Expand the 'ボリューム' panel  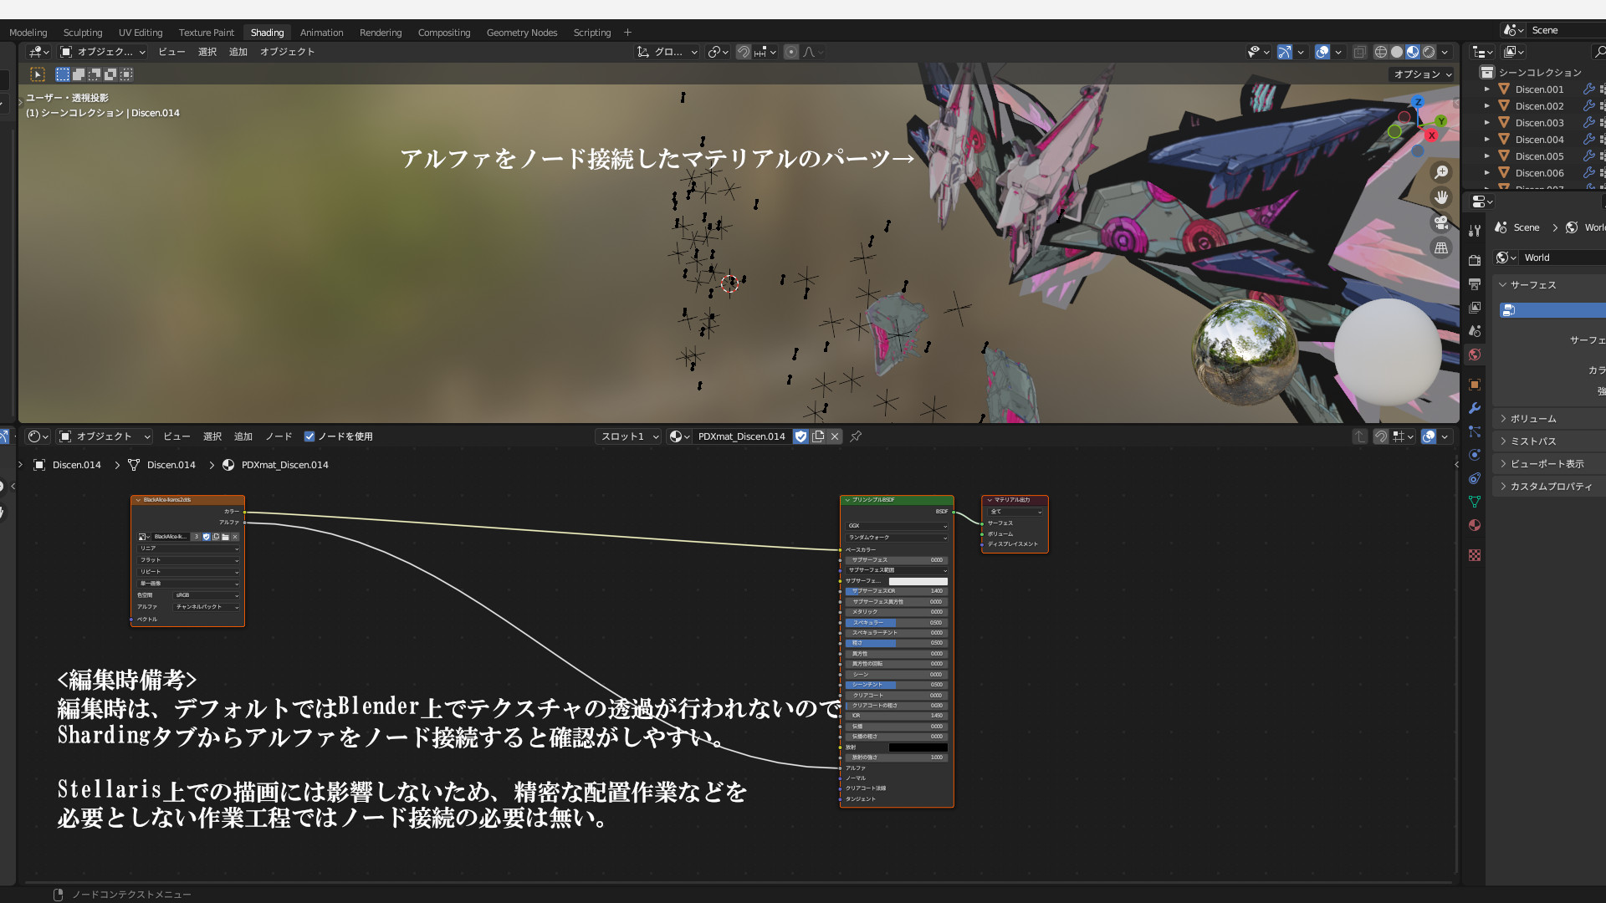tap(1532, 419)
